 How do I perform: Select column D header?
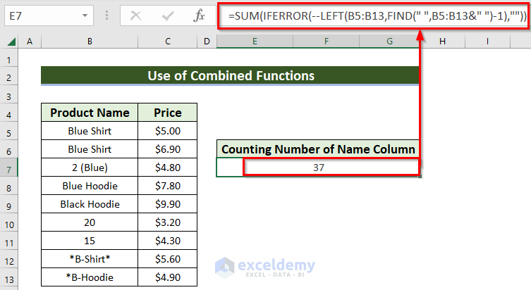click(x=207, y=42)
